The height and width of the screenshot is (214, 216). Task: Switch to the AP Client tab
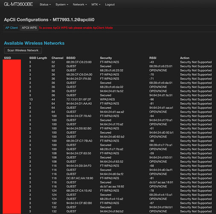[12, 28]
